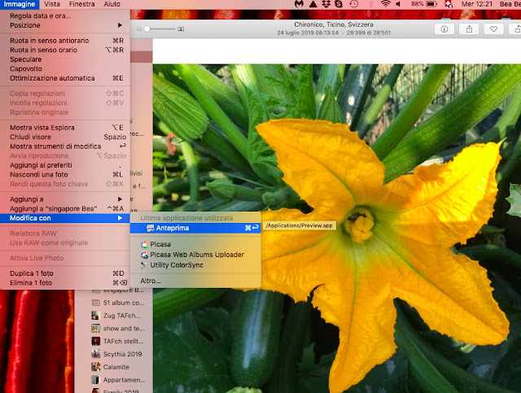Screen dimensions: 521x393
Task: Expand the Modifica con submenu arrow
Action: pyautogui.click(x=120, y=218)
